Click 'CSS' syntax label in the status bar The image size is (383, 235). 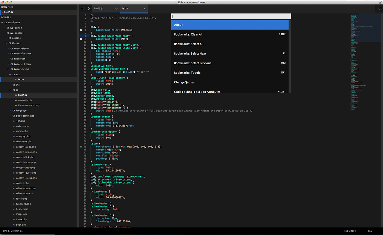pos(370,231)
